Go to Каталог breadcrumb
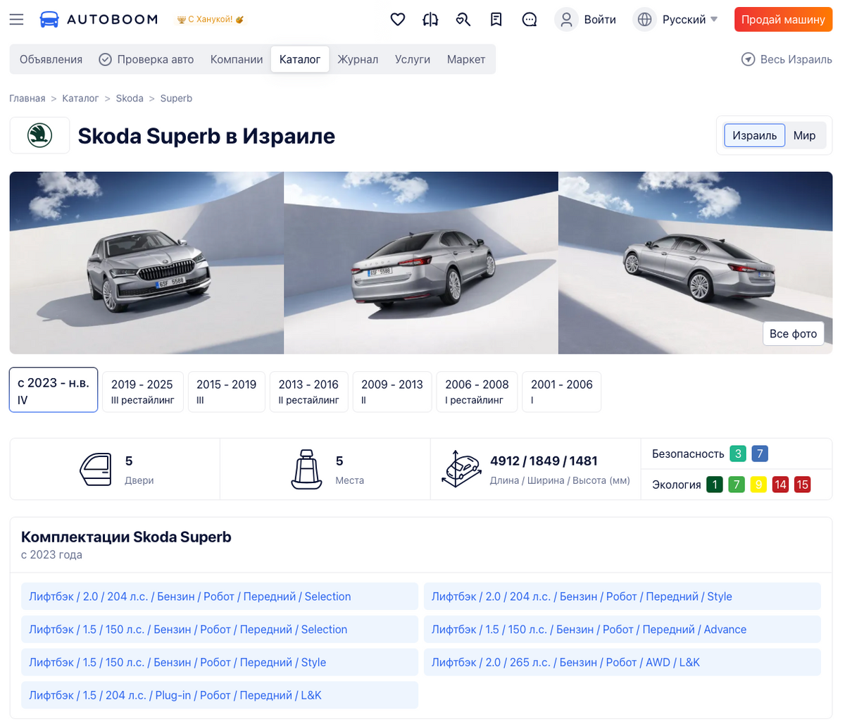 80,99
